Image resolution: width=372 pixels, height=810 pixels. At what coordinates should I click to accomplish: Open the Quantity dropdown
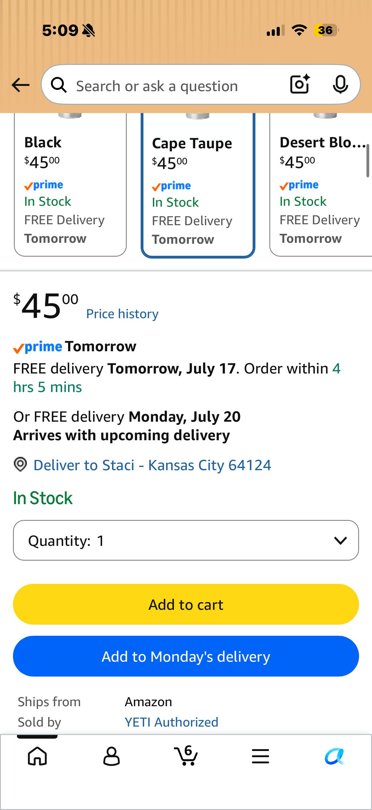(x=186, y=540)
